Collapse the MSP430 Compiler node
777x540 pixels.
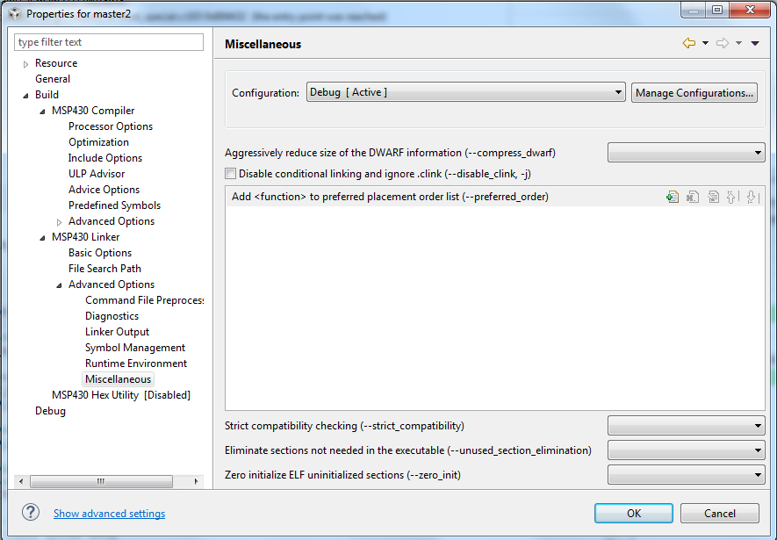[x=43, y=111]
